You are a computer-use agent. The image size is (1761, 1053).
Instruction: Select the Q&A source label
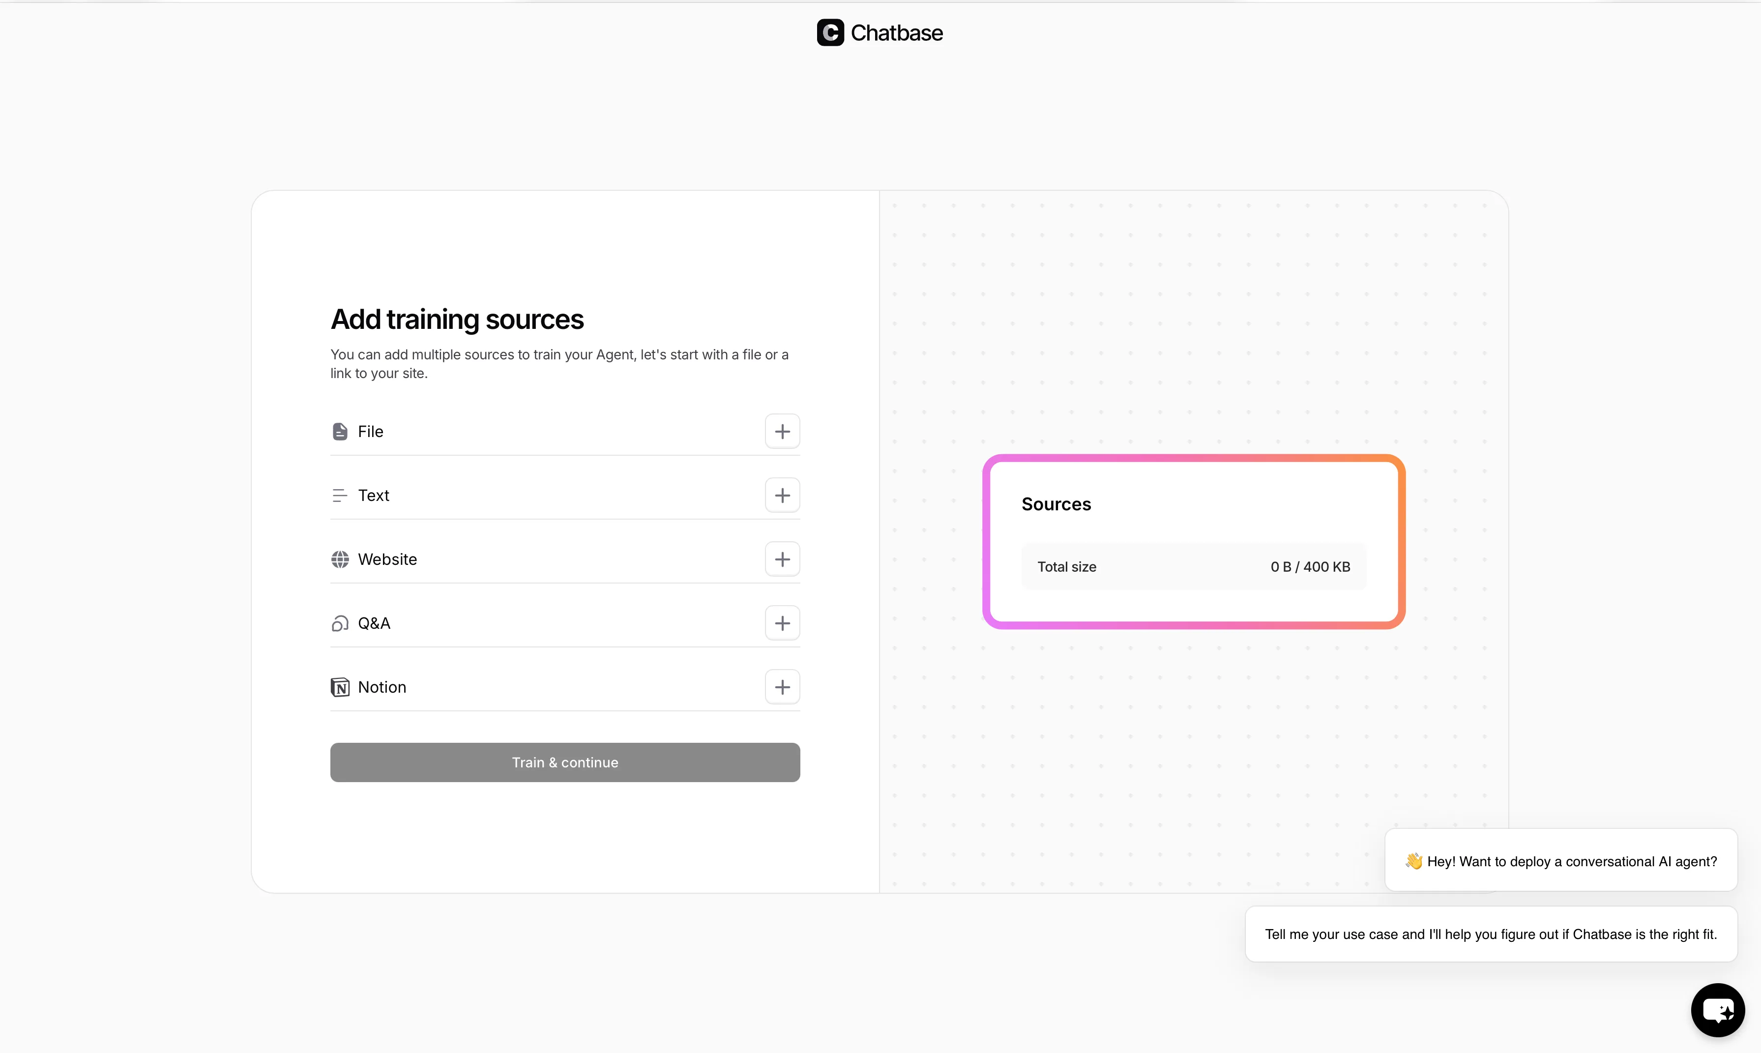[374, 623]
